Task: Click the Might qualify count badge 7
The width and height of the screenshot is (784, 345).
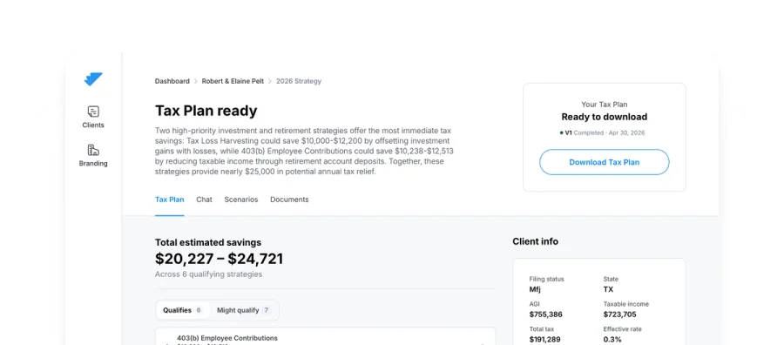Action: [267, 310]
